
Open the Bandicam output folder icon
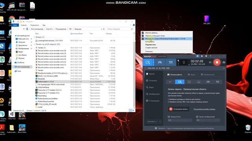(202, 56)
